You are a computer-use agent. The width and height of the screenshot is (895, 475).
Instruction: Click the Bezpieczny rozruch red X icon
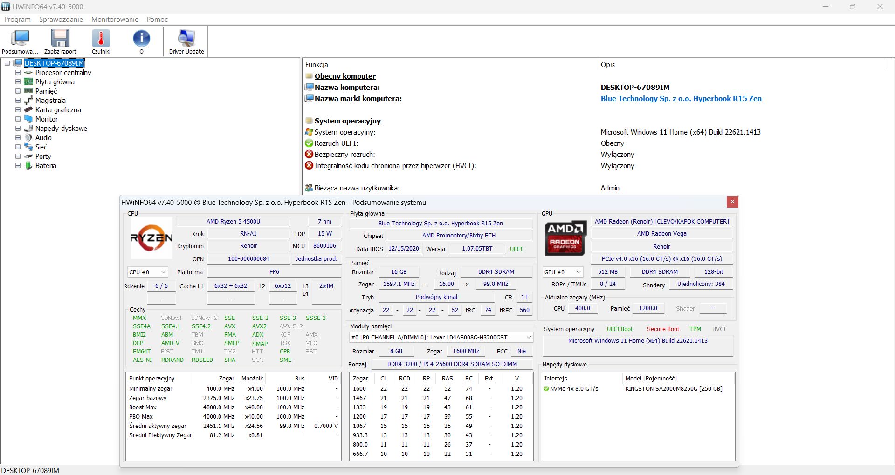pos(309,155)
